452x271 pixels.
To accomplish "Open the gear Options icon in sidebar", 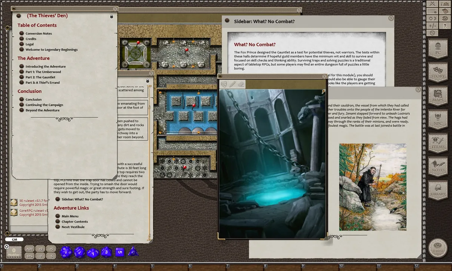I will [432, 33].
